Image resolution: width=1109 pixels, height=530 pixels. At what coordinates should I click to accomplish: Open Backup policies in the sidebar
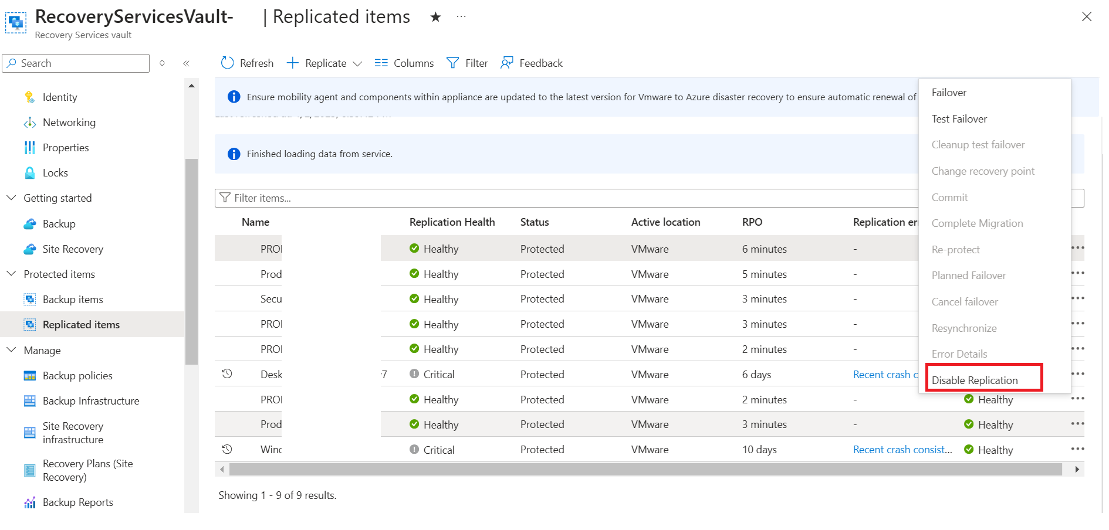coord(77,376)
